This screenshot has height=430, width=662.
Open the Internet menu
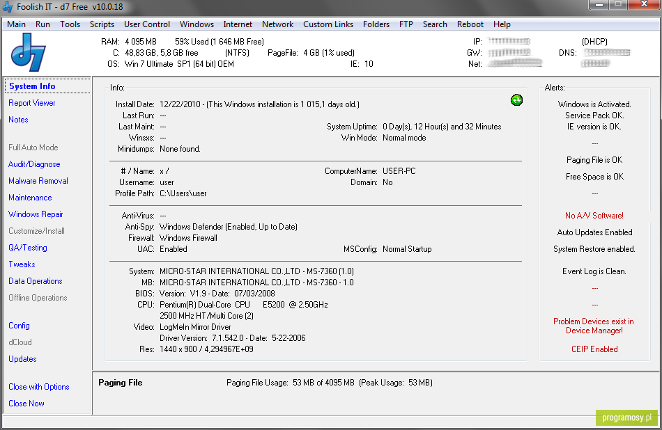click(238, 24)
